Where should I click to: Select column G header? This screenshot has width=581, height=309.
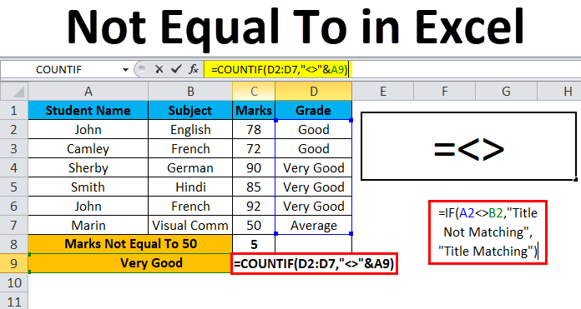pos(506,92)
